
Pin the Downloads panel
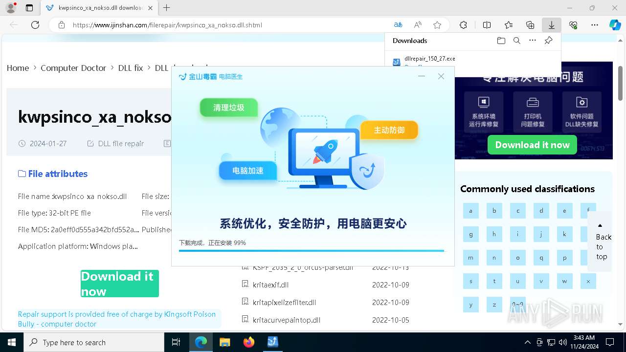[549, 41]
